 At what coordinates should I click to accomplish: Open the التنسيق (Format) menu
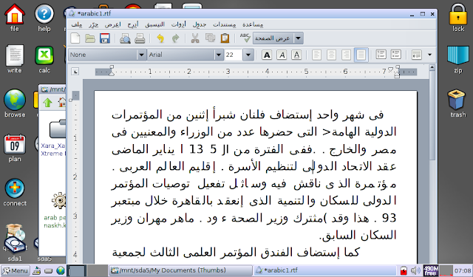154,24
